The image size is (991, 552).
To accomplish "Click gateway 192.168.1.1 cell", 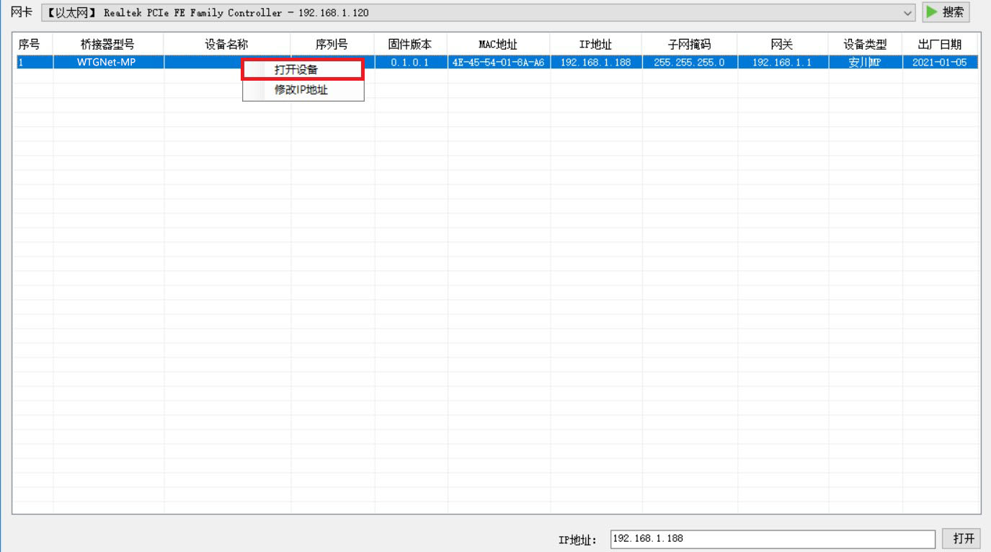I will [x=782, y=62].
